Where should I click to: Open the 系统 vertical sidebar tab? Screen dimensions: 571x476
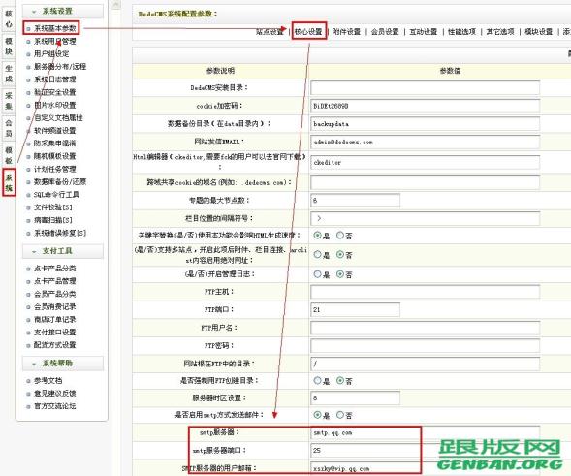click(x=9, y=182)
